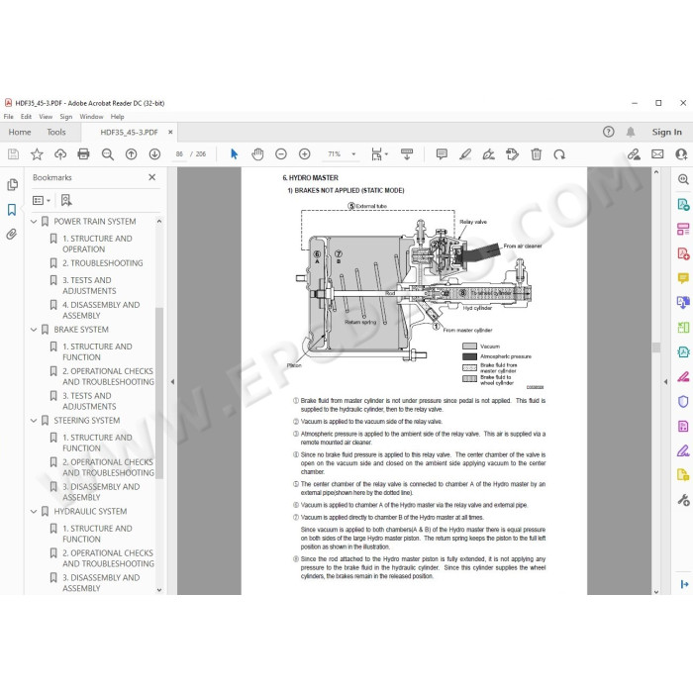The height and width of the screenshot is (693, 693).
Task: Activate the Hand pan tool
Action: pos(257,153)
